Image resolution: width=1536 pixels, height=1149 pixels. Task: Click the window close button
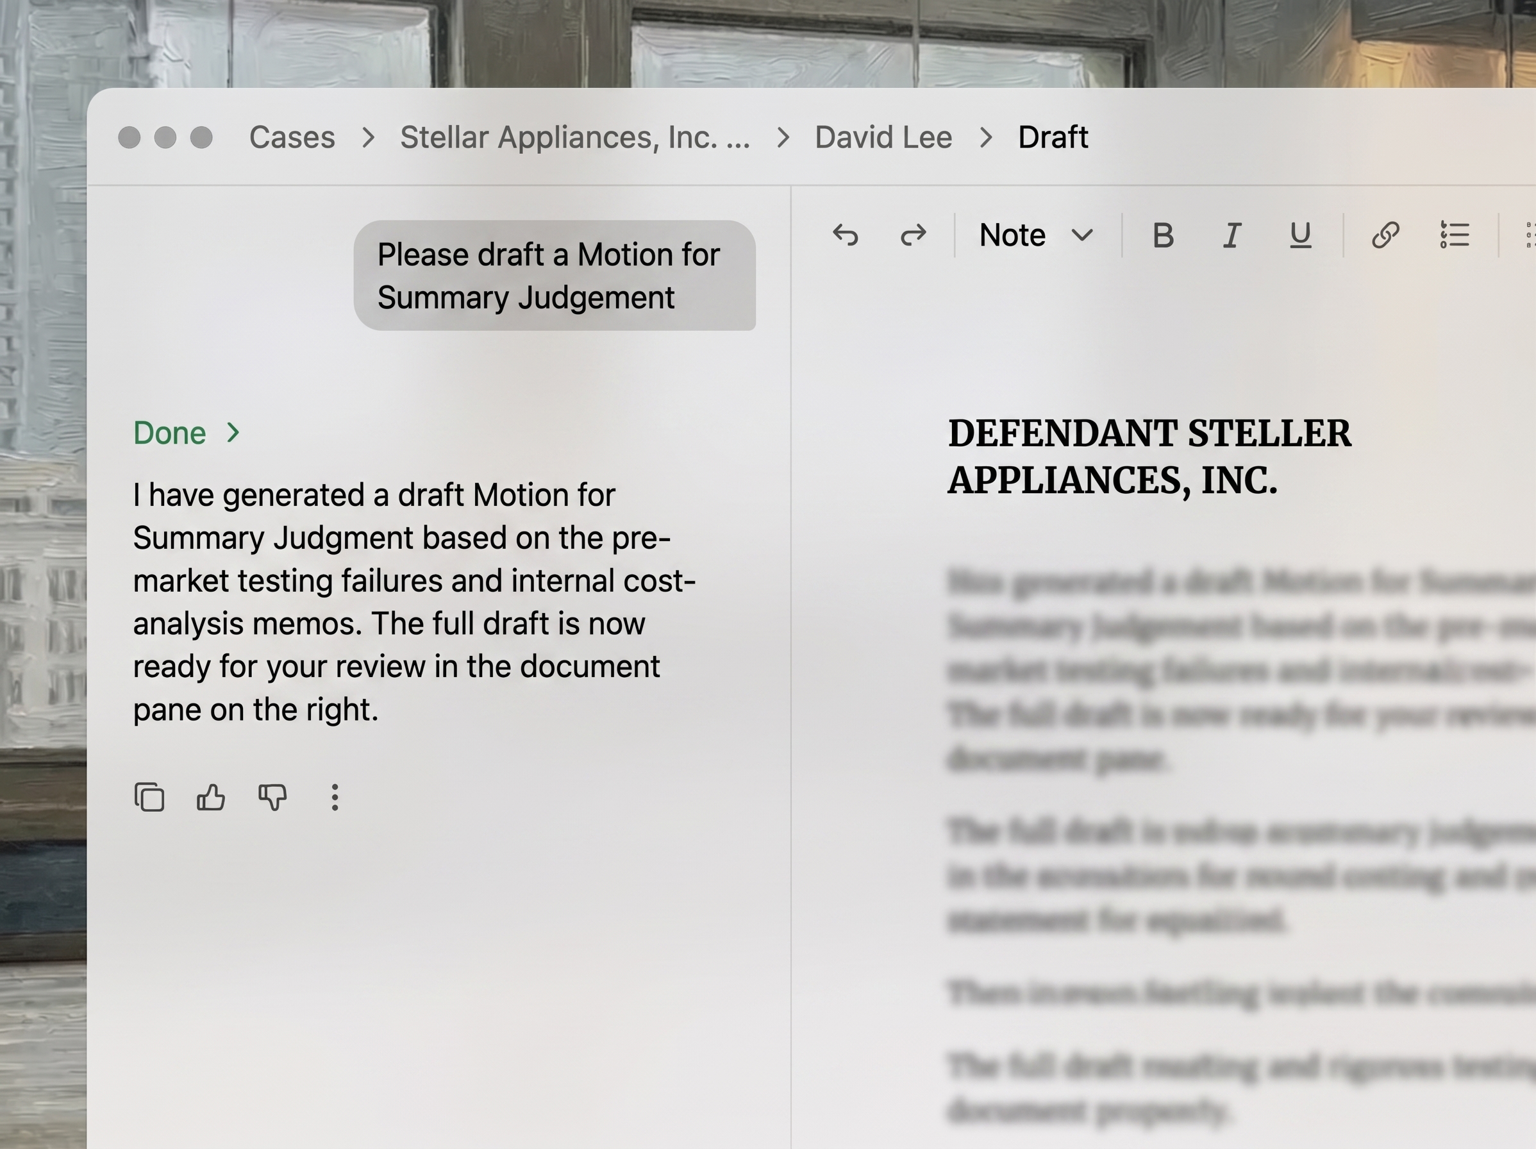(x=129, y=138)
